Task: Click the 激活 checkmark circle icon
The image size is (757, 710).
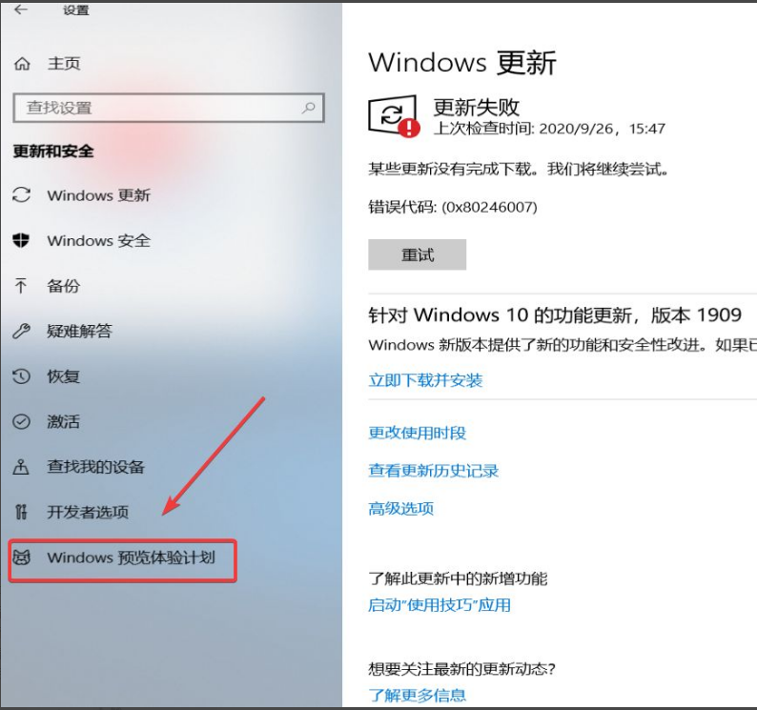Action: pos(21,421)
